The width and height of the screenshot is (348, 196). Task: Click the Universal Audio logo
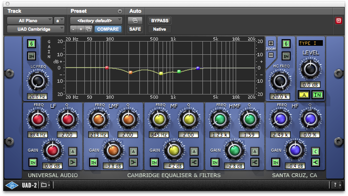click(12, 185)
